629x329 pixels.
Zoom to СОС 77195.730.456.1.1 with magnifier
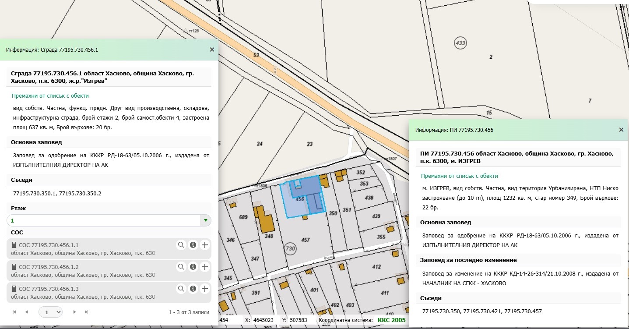pos(181,245)
